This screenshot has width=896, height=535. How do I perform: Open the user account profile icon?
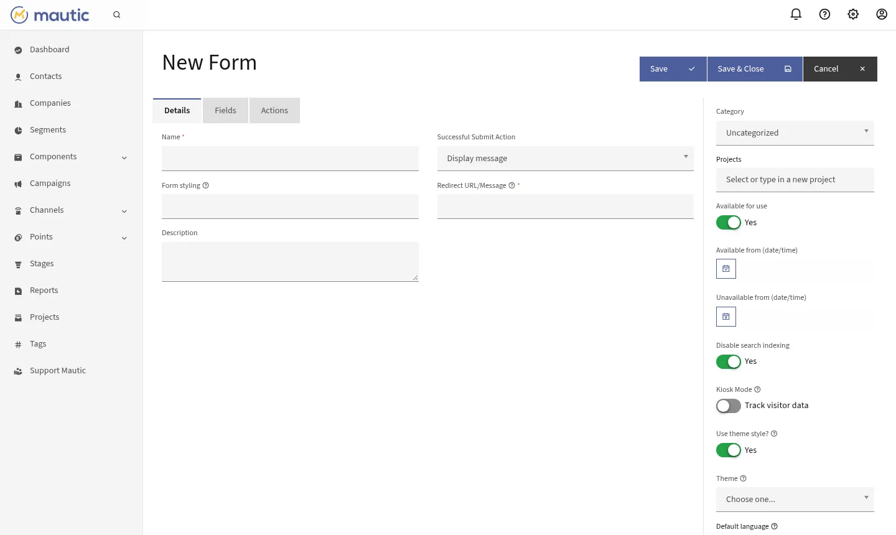tap(882, 14)
